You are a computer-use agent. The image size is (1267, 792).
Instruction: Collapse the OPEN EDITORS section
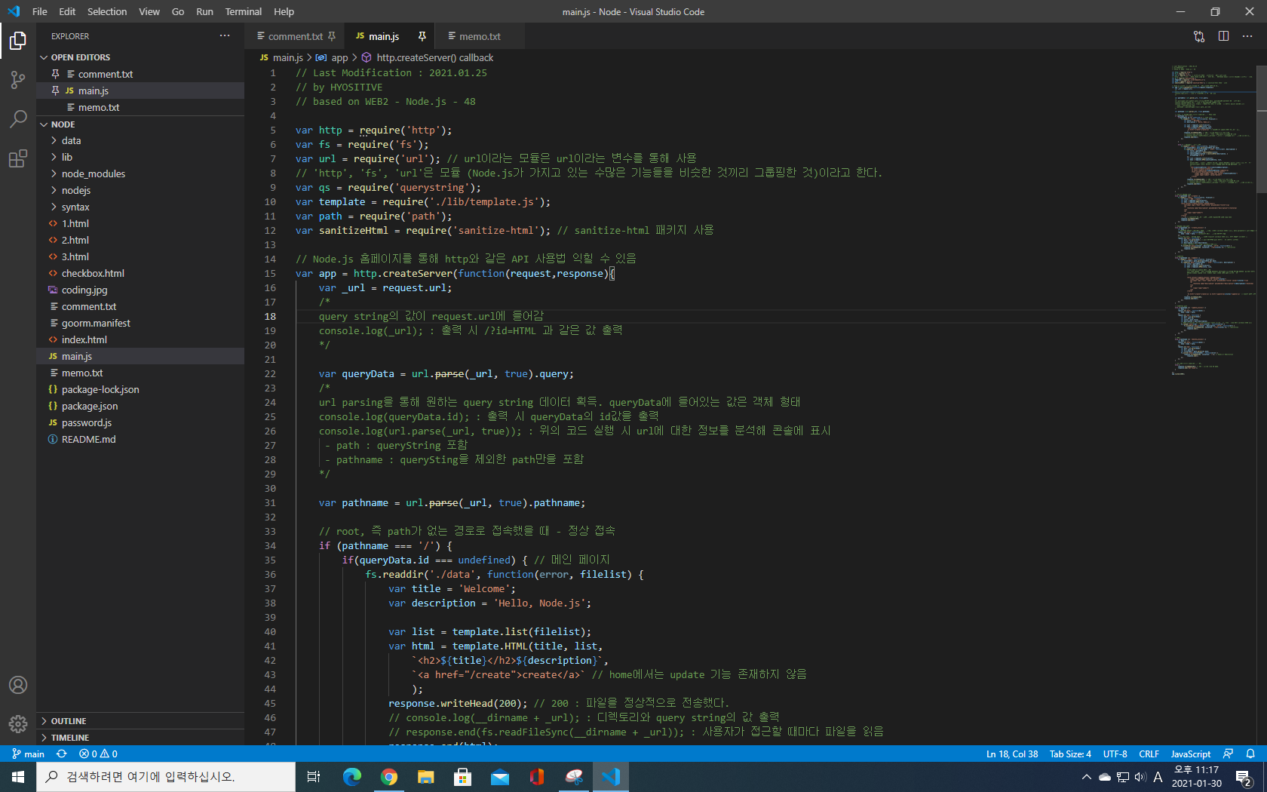pos(140,57)
